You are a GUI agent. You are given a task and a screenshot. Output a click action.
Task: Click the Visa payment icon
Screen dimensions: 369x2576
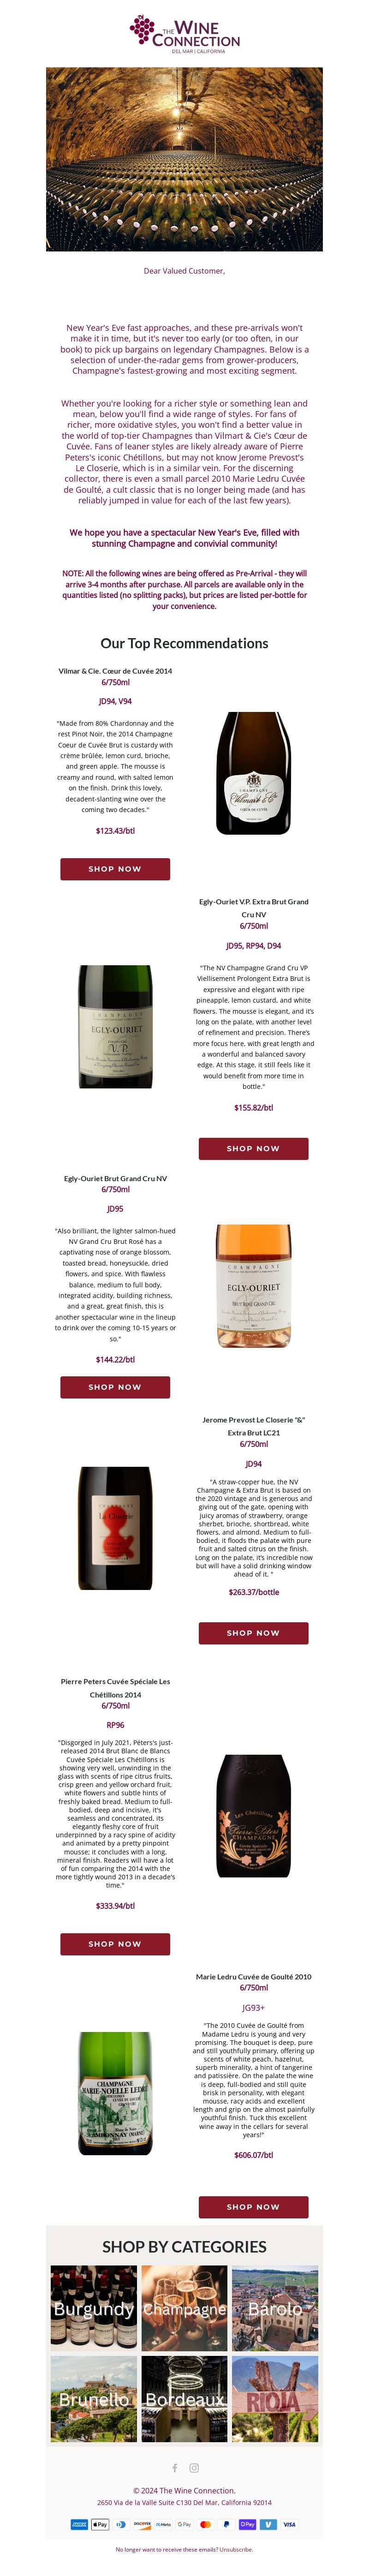289,2524
